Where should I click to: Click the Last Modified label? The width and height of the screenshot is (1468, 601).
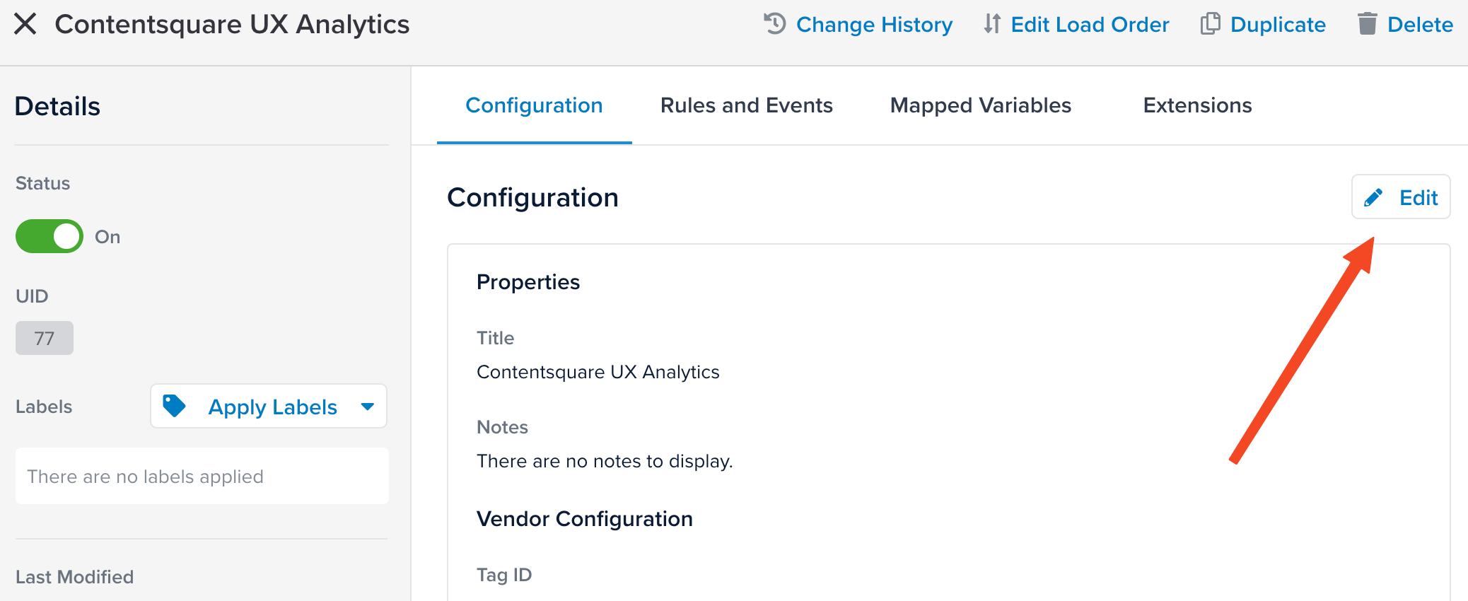74,577
